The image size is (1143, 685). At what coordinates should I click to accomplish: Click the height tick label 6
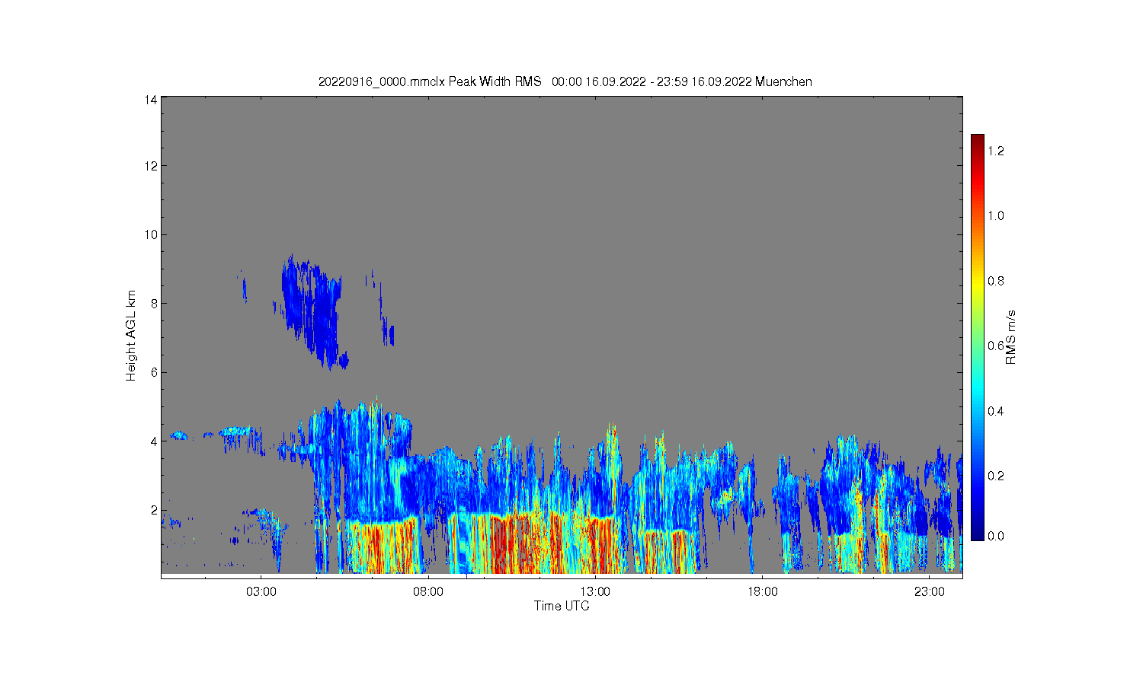tap(154, 372)
